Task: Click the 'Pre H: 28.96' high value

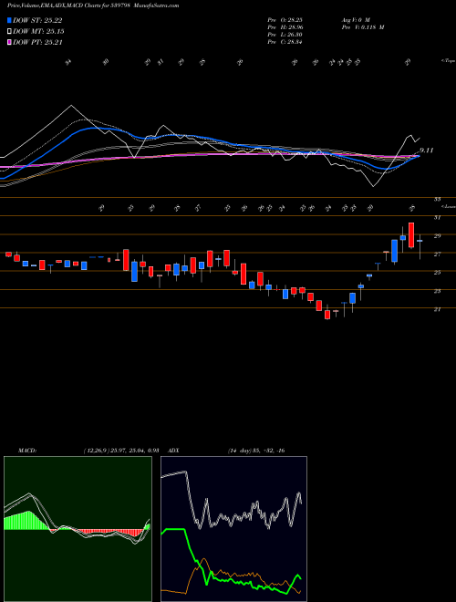Action: tap(285, 27)
